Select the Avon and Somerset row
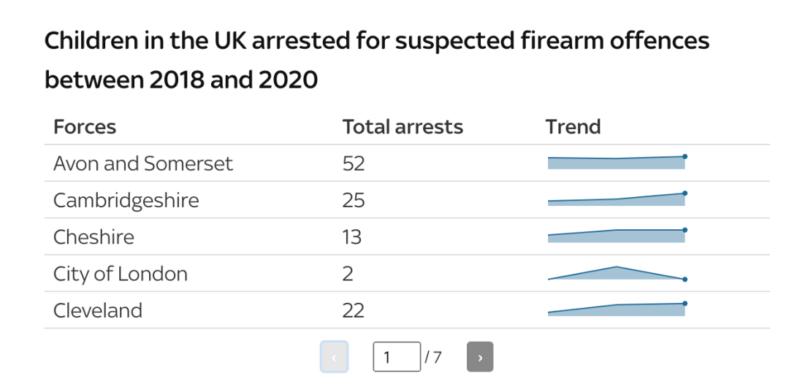The height and width of the screenshot is (389, 789). click(142, 163)
